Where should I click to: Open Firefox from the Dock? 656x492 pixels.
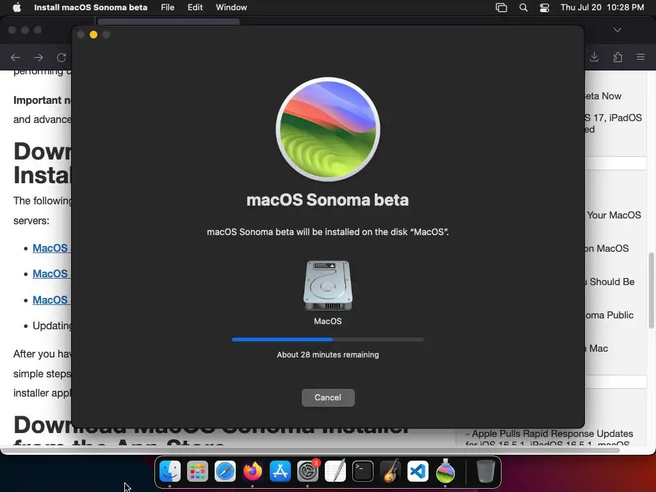click(x=252, y=471)
